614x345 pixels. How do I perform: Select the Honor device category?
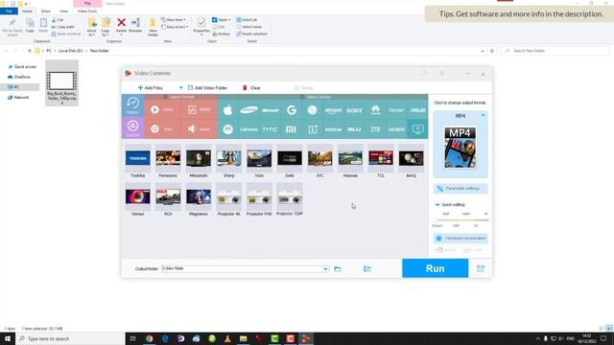point(396,110)
